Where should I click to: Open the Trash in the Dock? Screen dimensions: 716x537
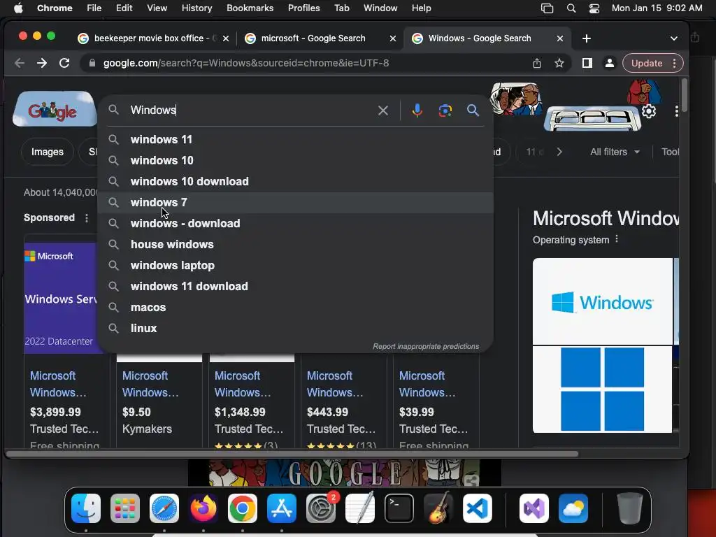pyautogui.click(x=630, y=508)
